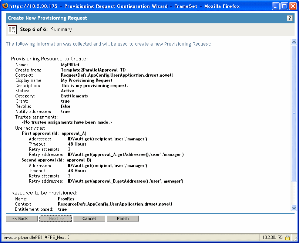Click the ResourceDefs context value

pos(115,204)
